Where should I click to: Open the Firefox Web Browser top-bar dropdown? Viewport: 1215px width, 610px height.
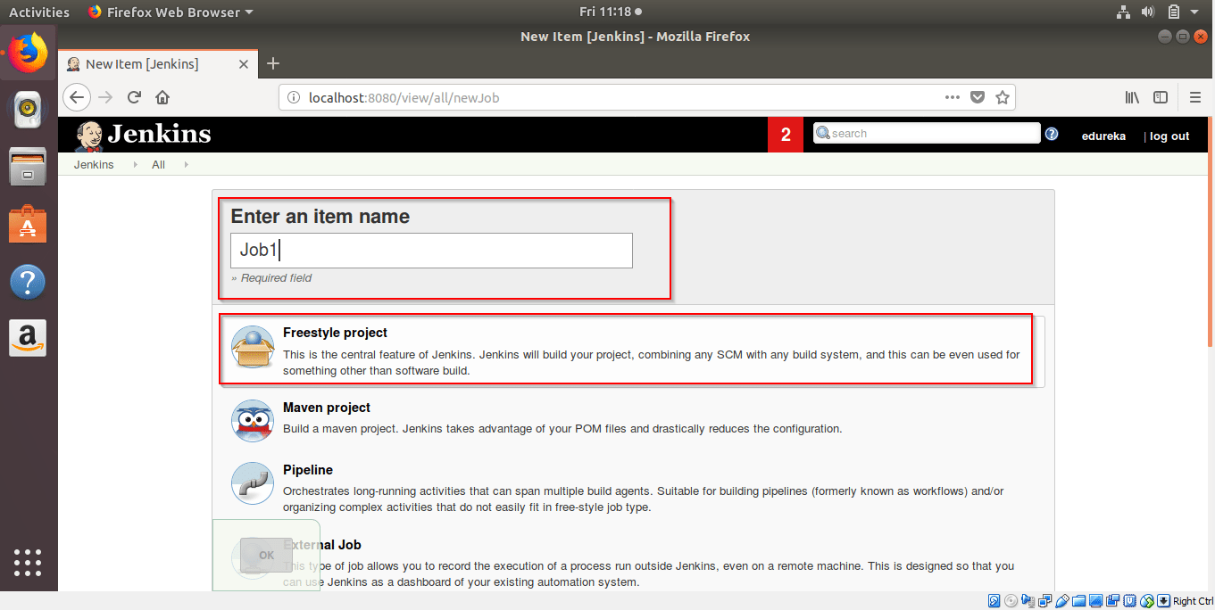[170, 12]
